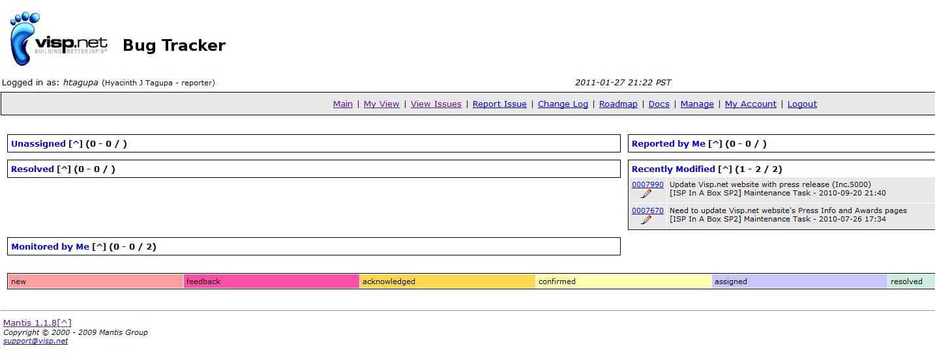This screenshot has width=935, height=361.
Task: Click the timestamp 2011-01-27 21:22 PST
Action: coord(623,83)
